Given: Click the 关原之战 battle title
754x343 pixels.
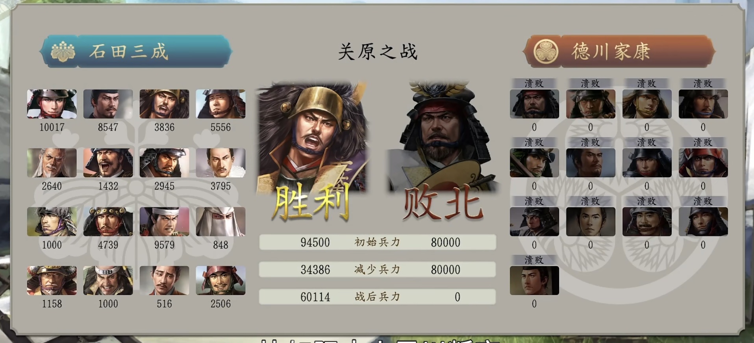Looking at the screenshot, I should 378,52.
